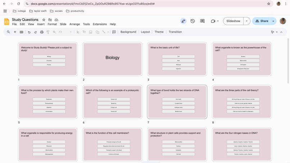Open the Transition panel
This screenshot has width=290, height=163.
pos(175,32)
